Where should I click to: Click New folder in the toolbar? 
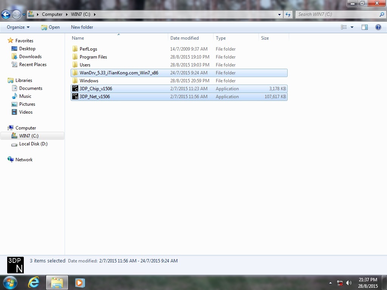tap(82, 27)
